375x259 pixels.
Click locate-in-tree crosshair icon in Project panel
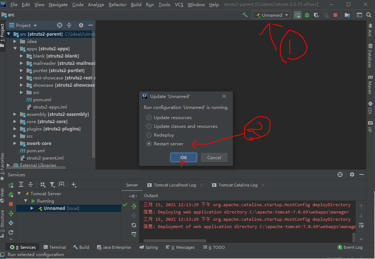pos(60,25)
